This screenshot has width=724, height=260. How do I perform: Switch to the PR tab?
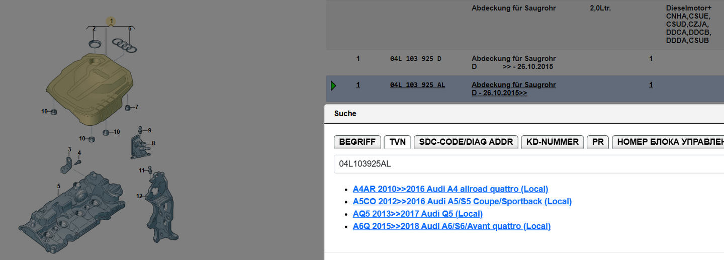point(598,142)
